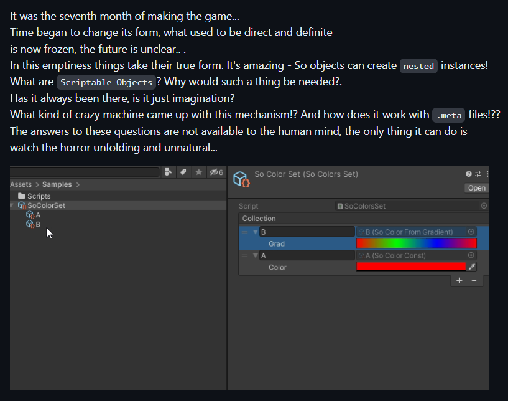This screenshot has width=508, height=401.
Task: Click the search by type icon in Project toolbar
Action: (168, 172)
